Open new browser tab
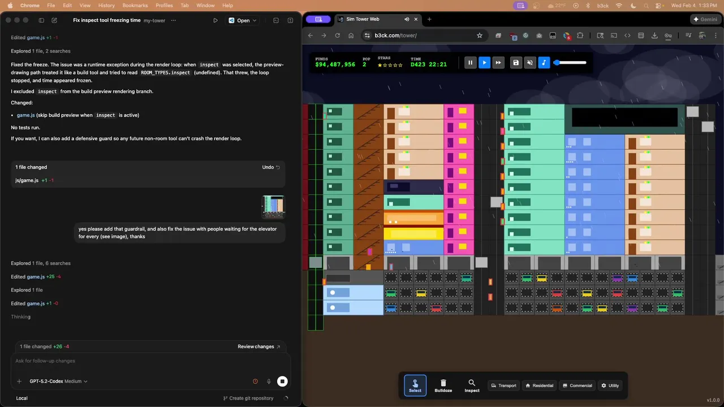 pyautogui.click(x=429, y=19)
